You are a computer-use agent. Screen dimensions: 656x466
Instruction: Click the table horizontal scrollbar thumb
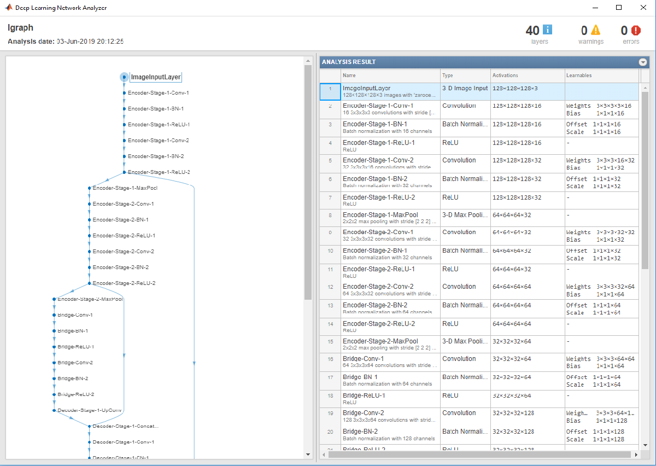(x=480, y=455)
